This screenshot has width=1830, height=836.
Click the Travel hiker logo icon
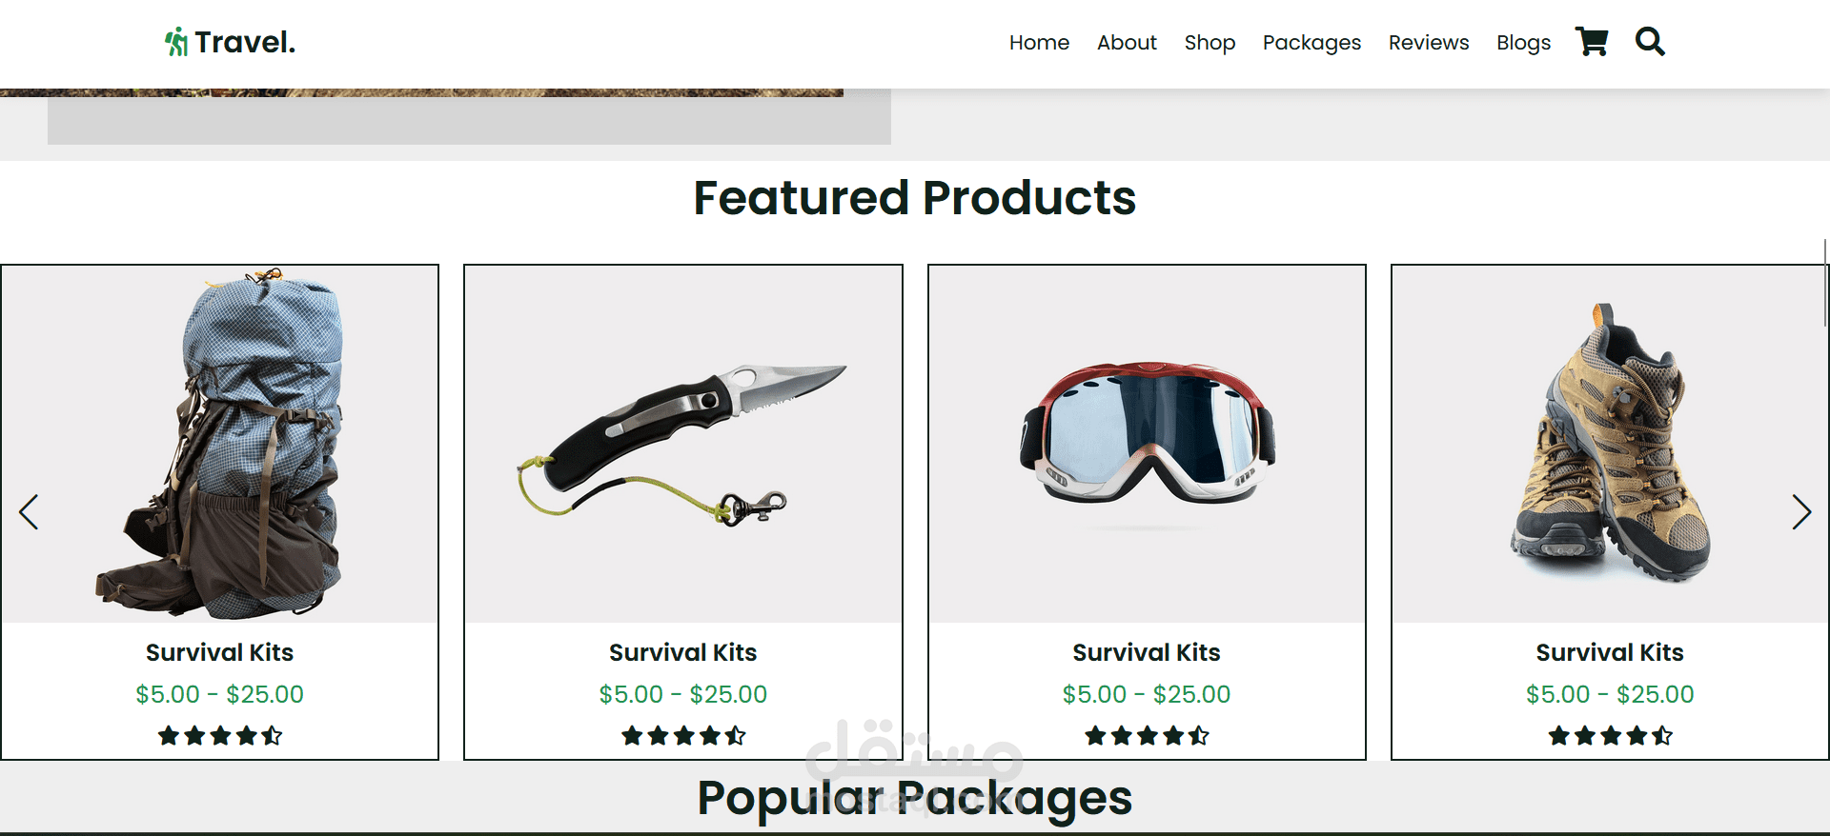(x=176, y=42)
